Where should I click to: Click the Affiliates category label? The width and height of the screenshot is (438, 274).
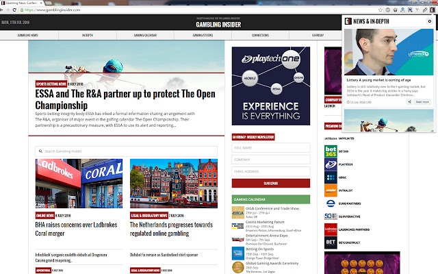click(x=346, y=138)
